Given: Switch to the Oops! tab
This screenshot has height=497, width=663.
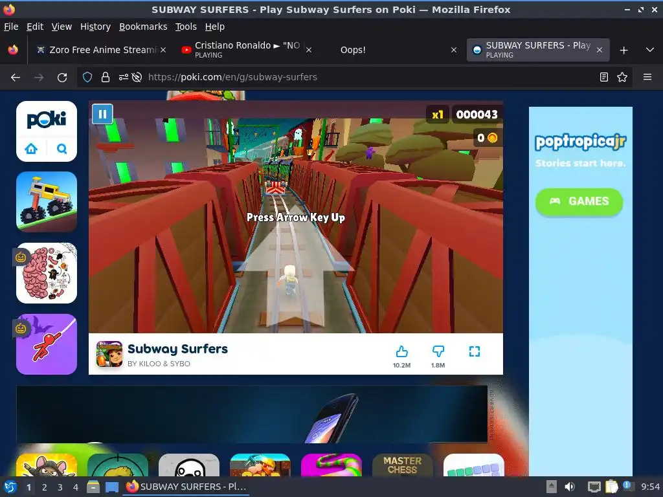Looking at the screenshot, I should [x=393, y=50].
